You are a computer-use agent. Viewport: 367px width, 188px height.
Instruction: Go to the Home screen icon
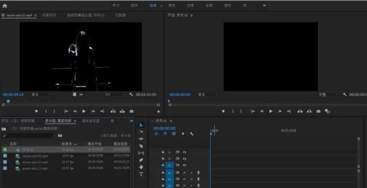(x=5, y=6)
